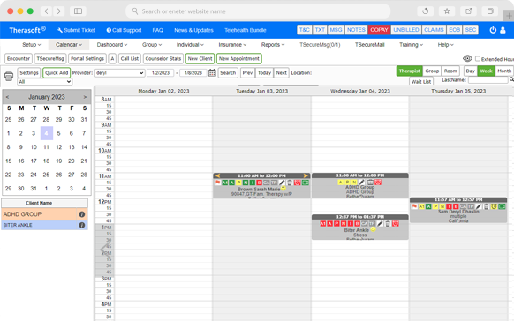The width and height of the screenshot is (514, 321).
Task: Switch calendar to Day view
Action: point(471,71)
